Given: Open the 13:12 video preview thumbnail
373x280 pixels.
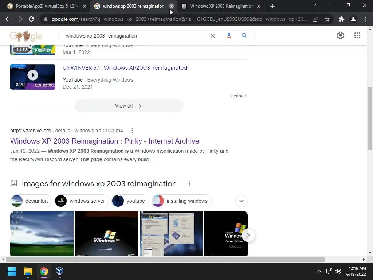Looking at the screenshot, I should click(x=33, y=50).
